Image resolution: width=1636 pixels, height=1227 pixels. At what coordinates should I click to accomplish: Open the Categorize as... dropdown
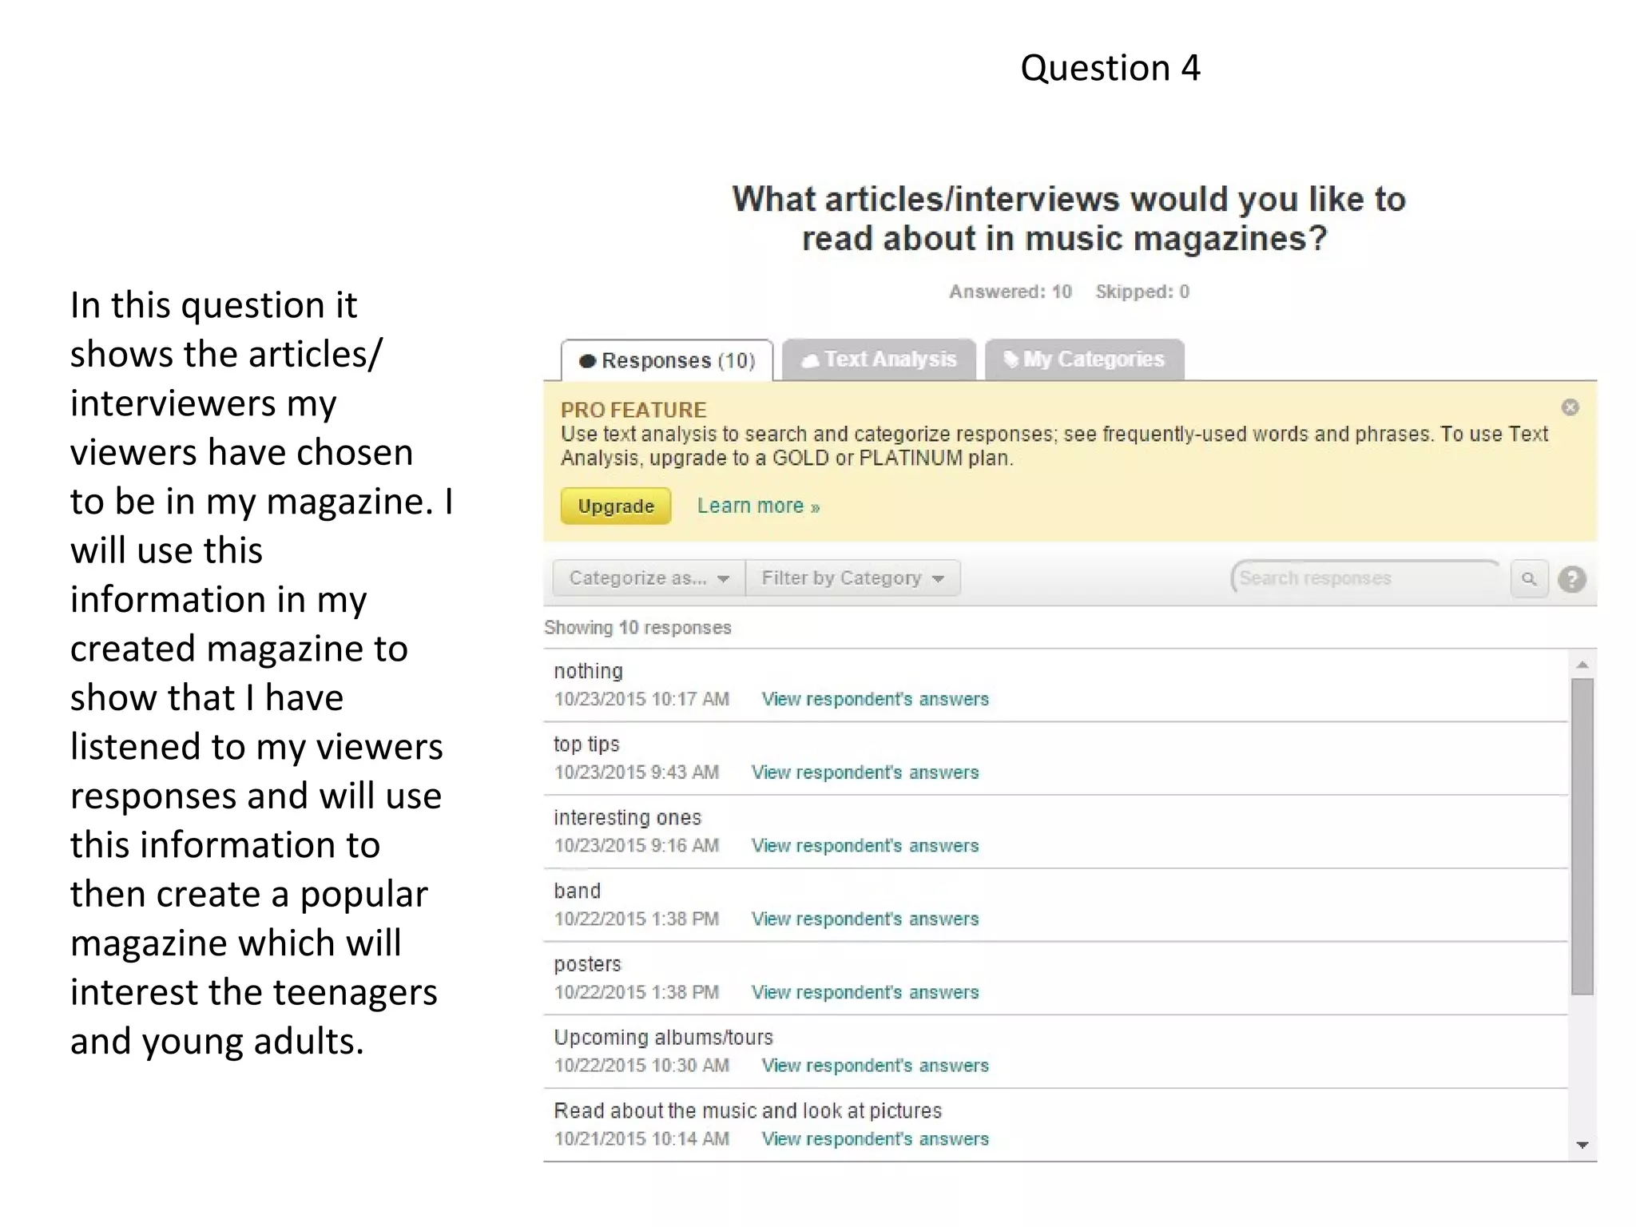[x=649, y=578]
